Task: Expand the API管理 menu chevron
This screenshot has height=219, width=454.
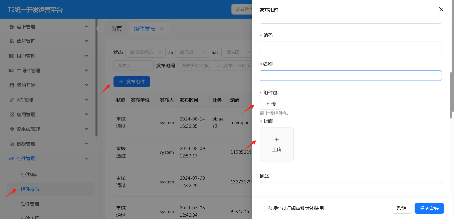Action: (86, 100)
